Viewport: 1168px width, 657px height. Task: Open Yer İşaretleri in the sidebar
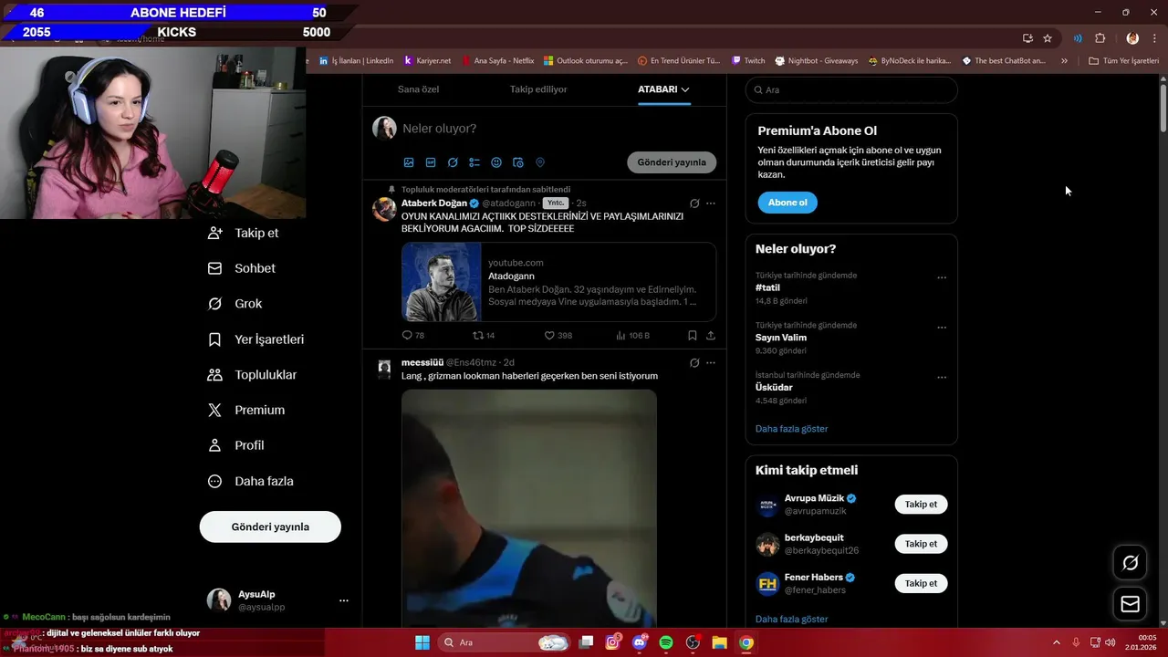click(x=256, y=339)
